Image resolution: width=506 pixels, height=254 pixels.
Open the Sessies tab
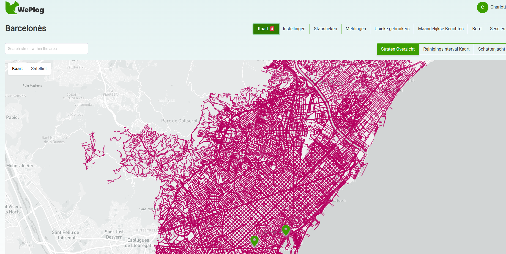click(497, 29)
